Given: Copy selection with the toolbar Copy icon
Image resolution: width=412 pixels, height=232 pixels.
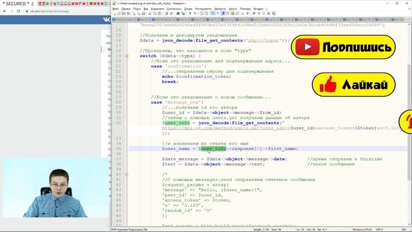Looking at the screenshot, I should coord(154,14).
